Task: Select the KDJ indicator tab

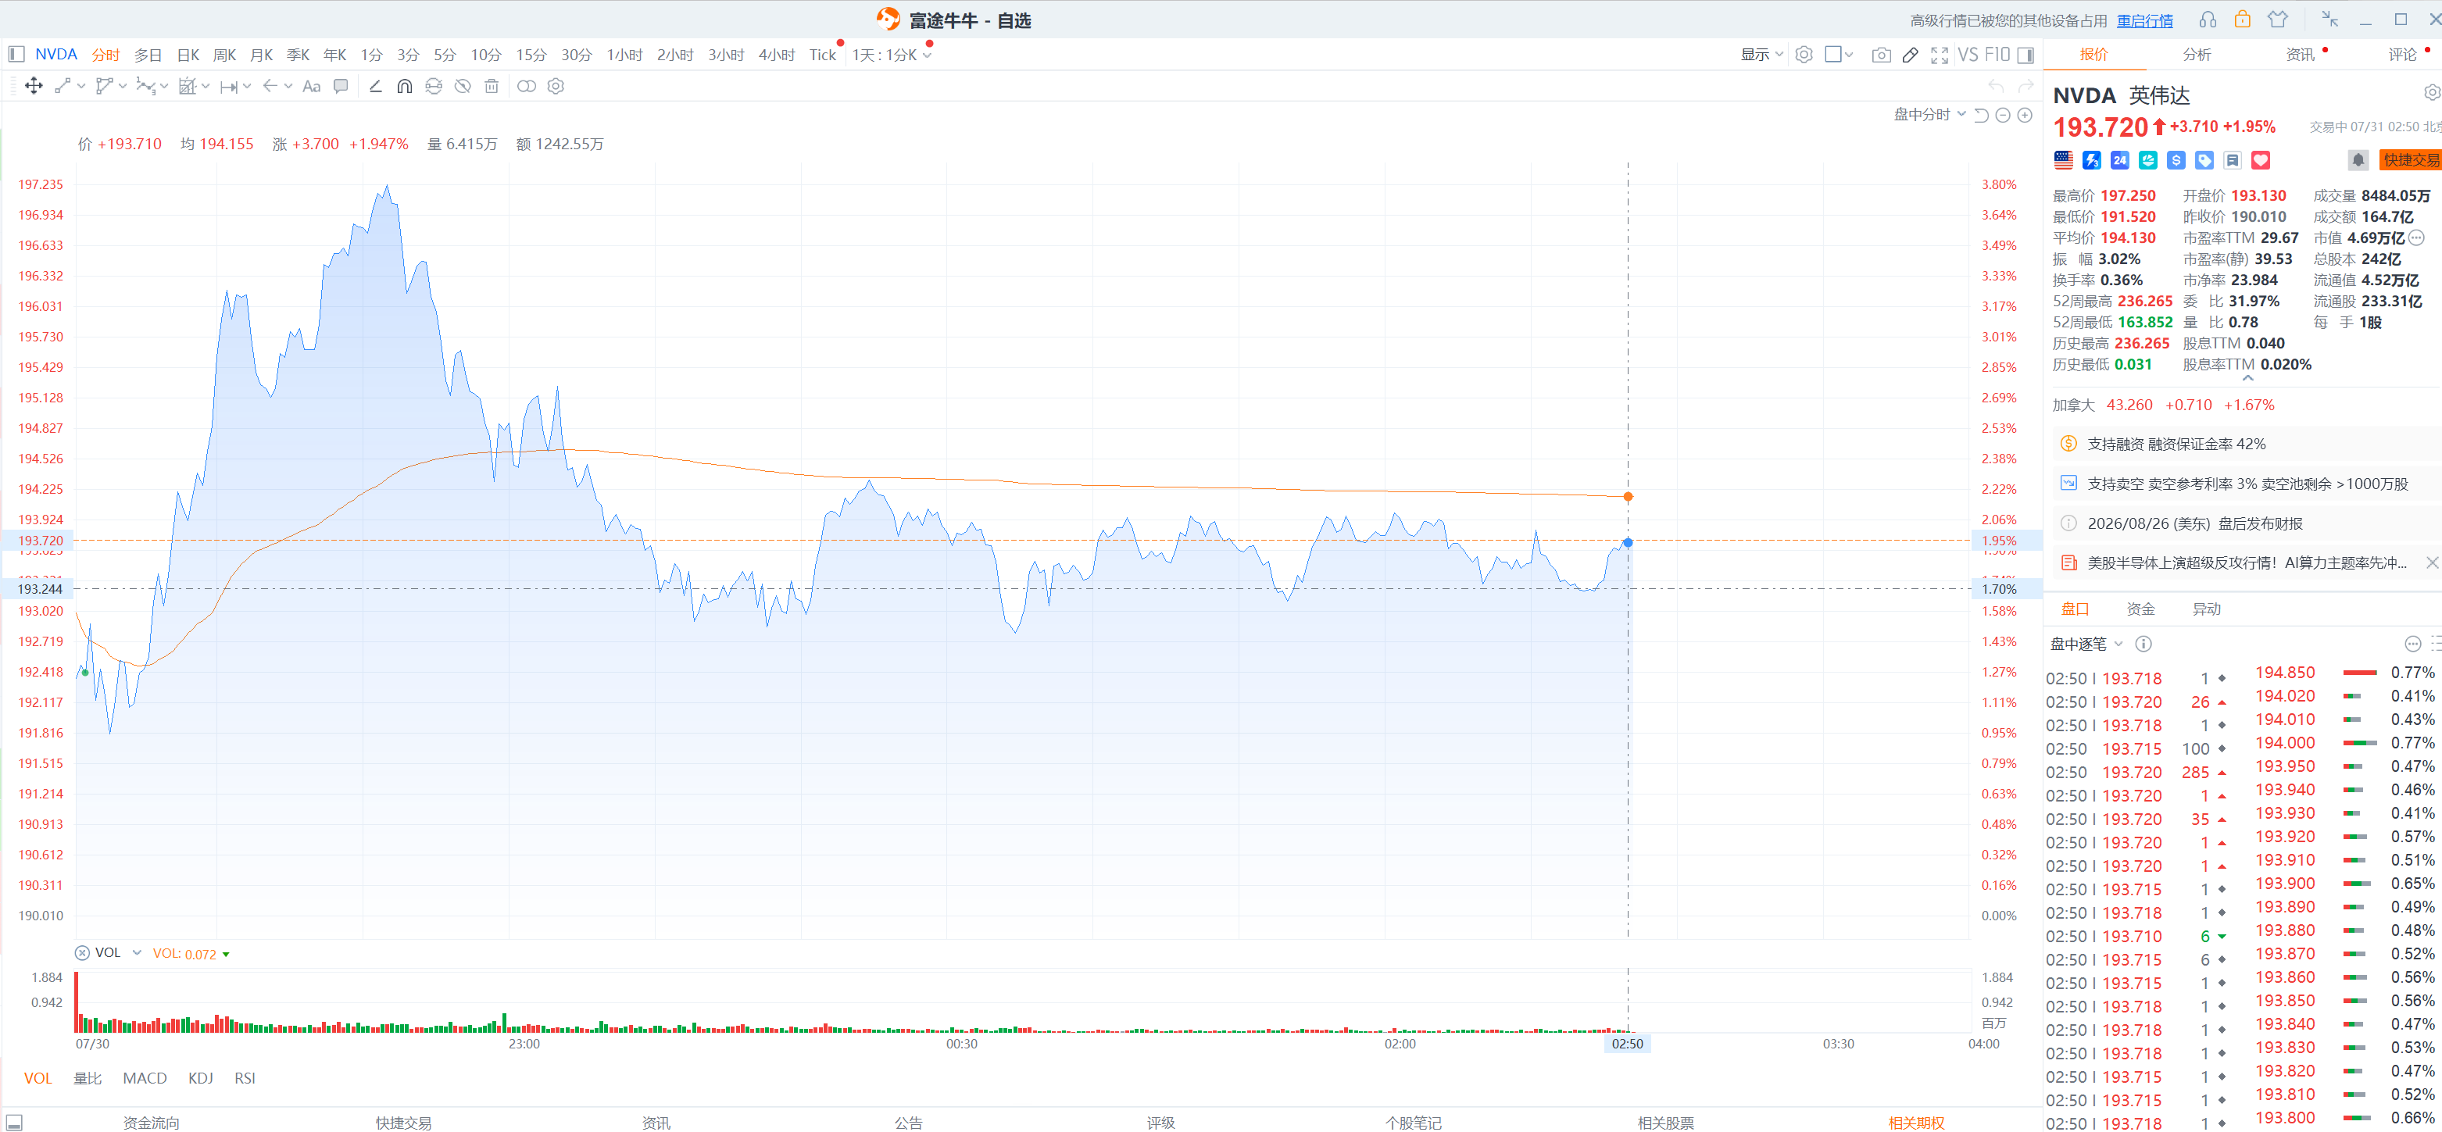Action: coord(200,1078)
